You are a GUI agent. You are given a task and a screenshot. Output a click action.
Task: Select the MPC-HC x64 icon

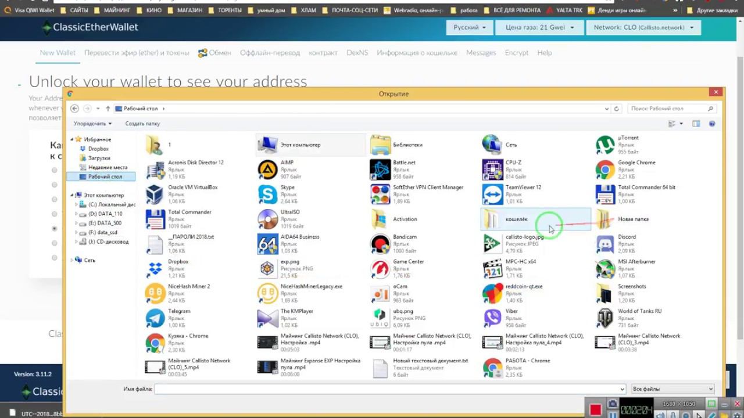pyautogui.click(x=492, y=269)
